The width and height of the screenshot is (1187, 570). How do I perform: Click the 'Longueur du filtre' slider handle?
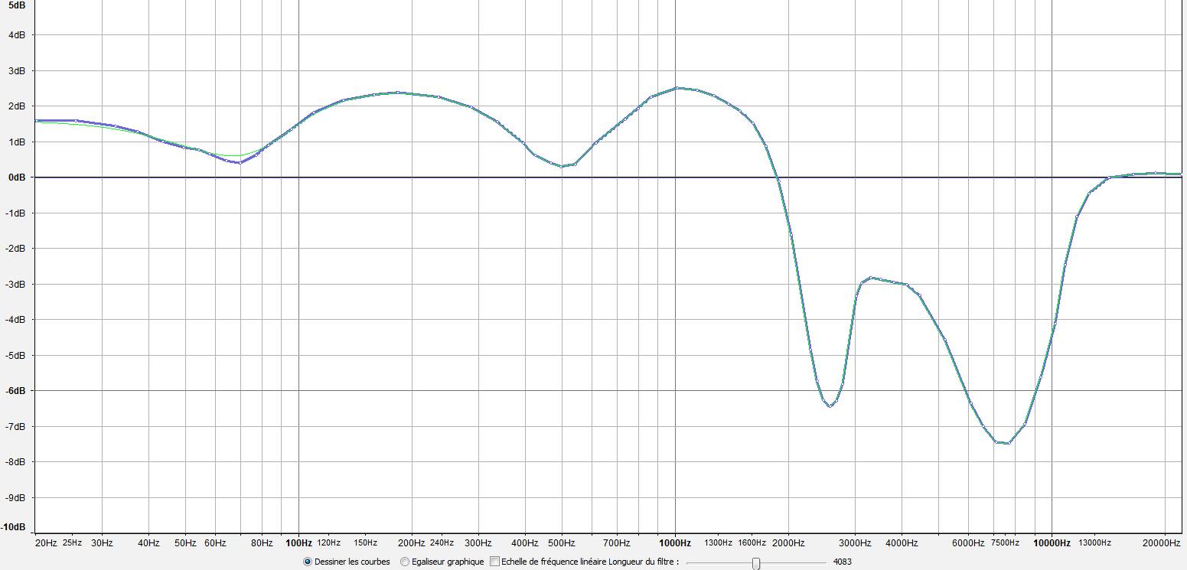(756, 563)
